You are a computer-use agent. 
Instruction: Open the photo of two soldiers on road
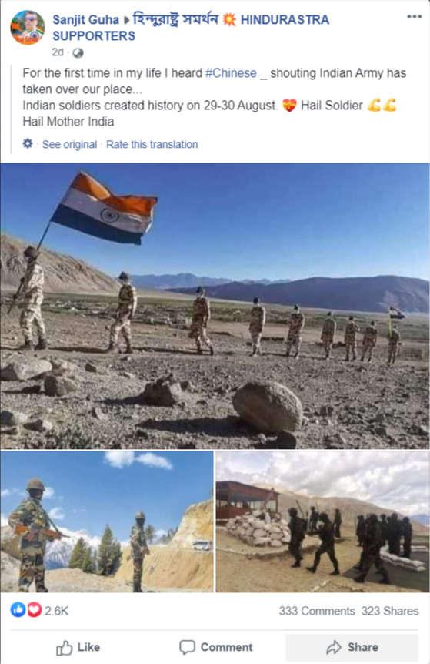click(x=107, y=521)
